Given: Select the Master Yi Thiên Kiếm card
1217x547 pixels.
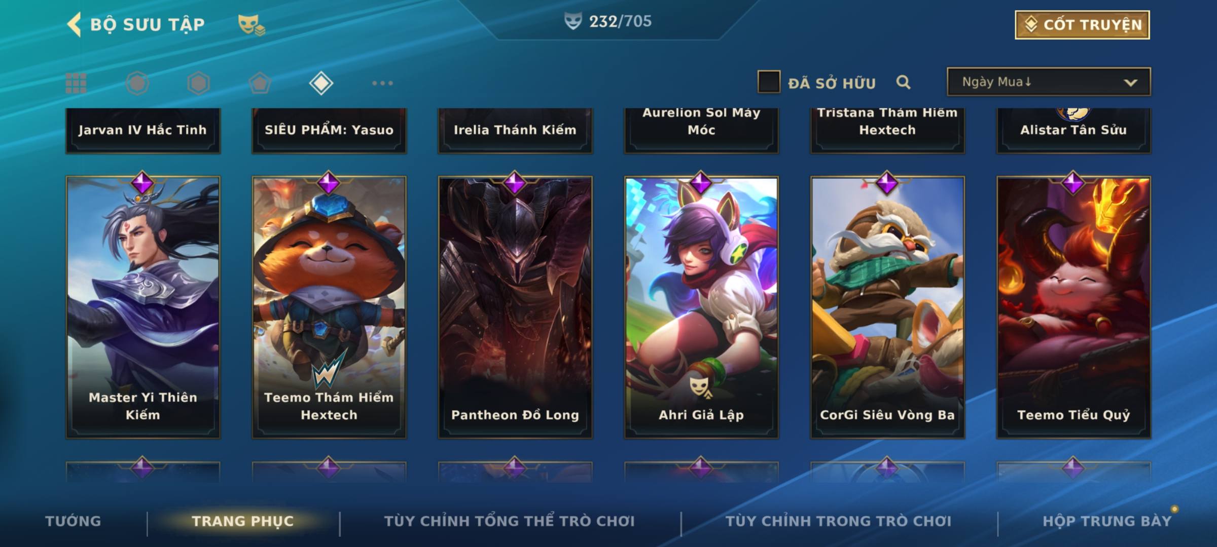Looking at the screenshot, I should [143, 307].
